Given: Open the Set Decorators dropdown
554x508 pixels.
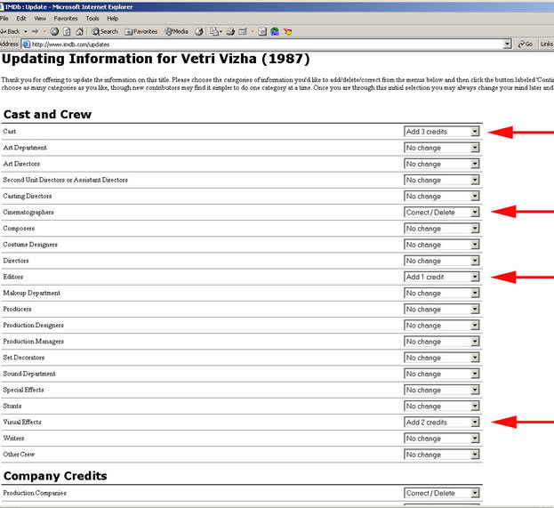Looking at the screenshot, I should coord(442,358).
